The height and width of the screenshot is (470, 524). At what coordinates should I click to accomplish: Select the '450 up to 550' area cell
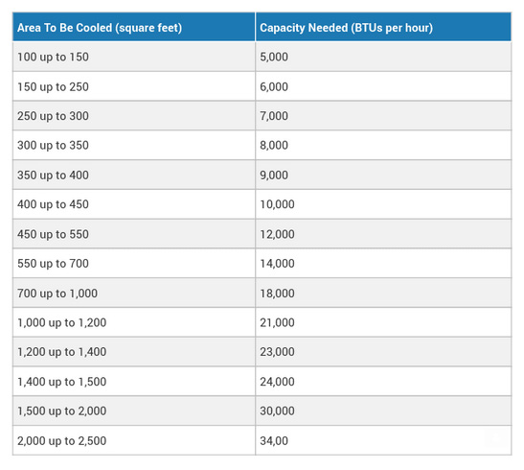click(x=134, y=234)
